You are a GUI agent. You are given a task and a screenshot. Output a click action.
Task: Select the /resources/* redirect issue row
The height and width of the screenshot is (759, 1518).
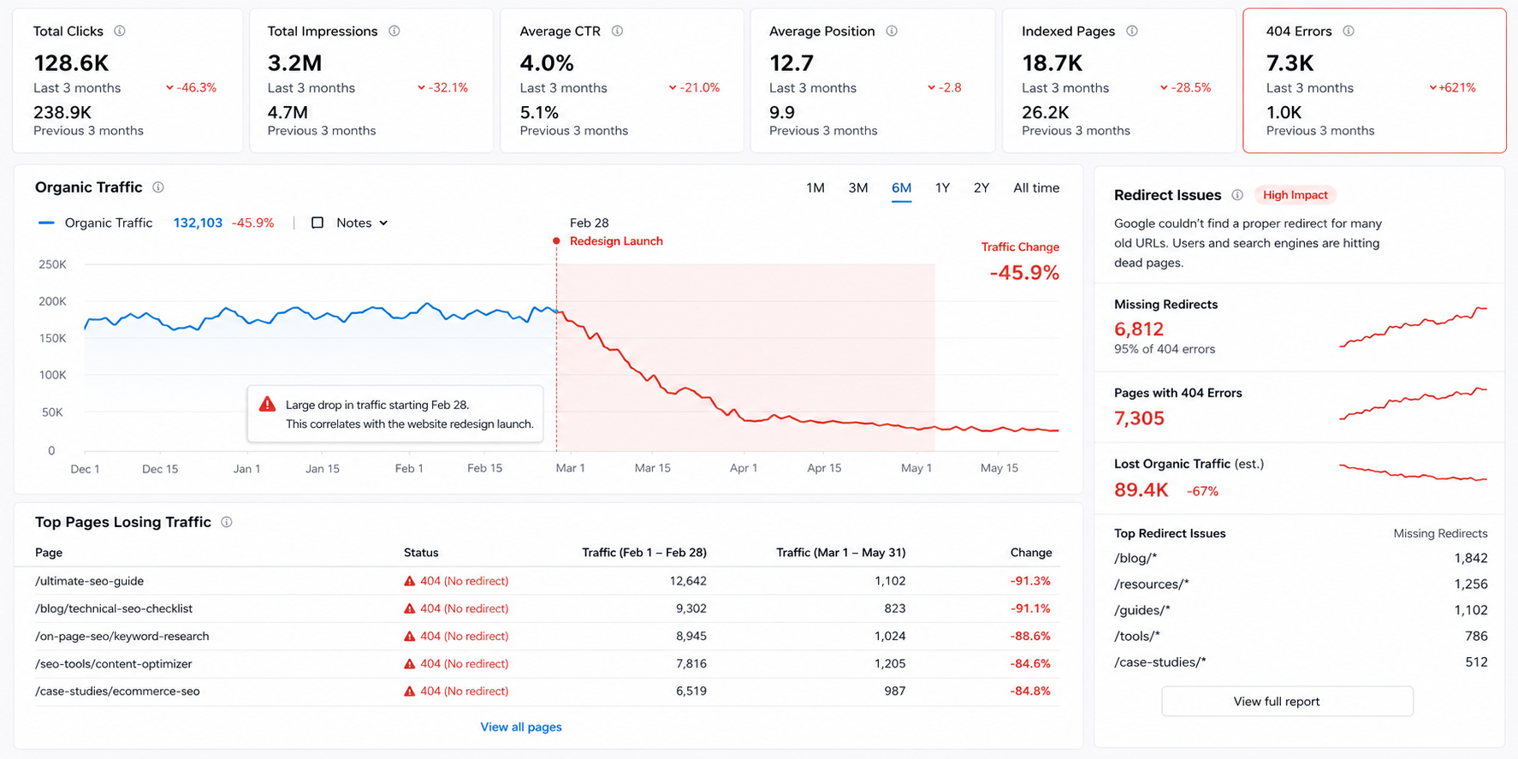(1301, 584)
